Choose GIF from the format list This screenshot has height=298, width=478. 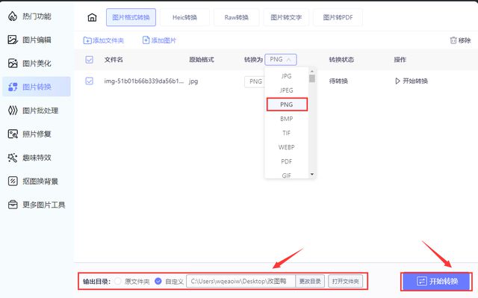tap(287, 176)
